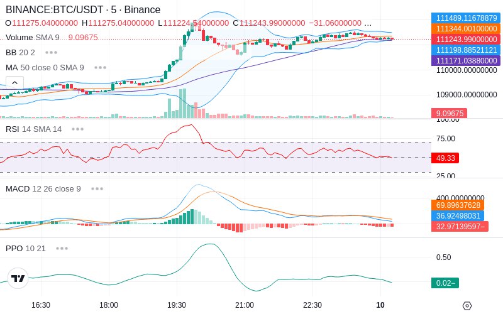Click the 111489.11678879 upper band price tag

466,18
